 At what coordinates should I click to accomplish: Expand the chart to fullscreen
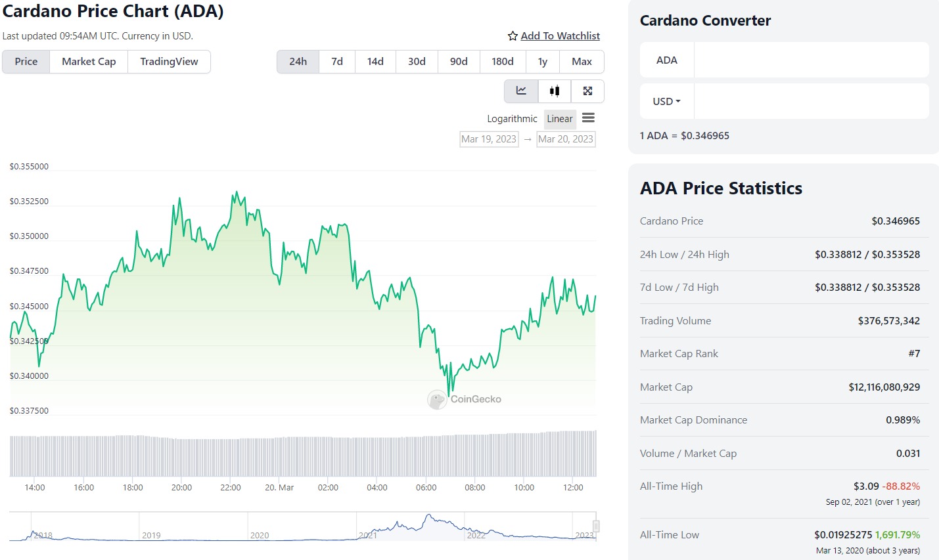pos(587,91)
